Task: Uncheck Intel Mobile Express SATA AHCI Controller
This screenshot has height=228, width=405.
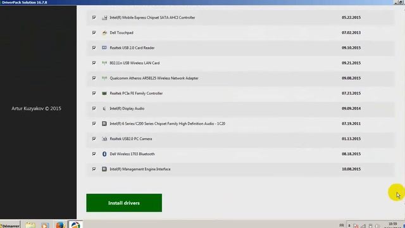Action: [94, 18]
